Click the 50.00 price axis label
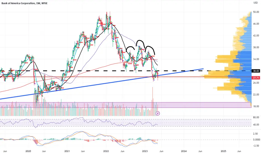The width and height of the screenshot is (261, 154). click(x=256, y=12)
